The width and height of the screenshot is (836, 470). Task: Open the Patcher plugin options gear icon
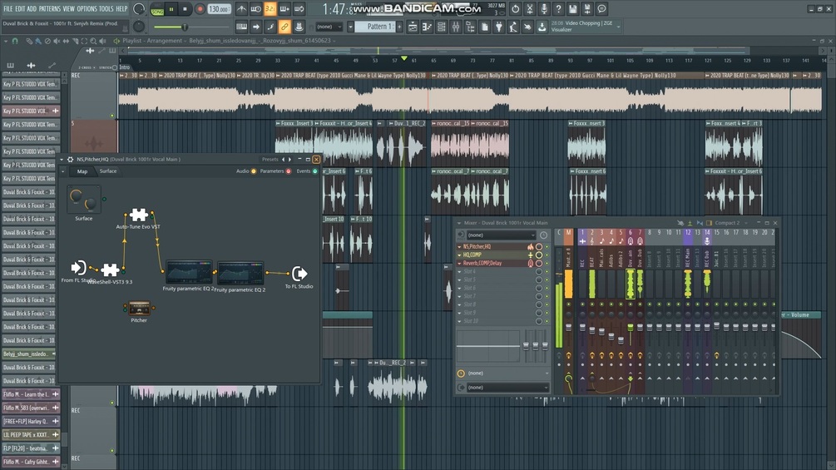click(70, 160)
